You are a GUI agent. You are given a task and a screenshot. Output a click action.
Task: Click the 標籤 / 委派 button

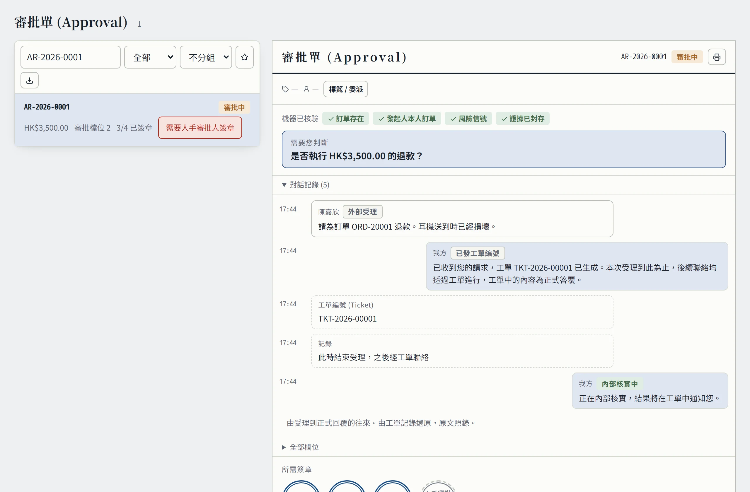click(x=346, y=89)
